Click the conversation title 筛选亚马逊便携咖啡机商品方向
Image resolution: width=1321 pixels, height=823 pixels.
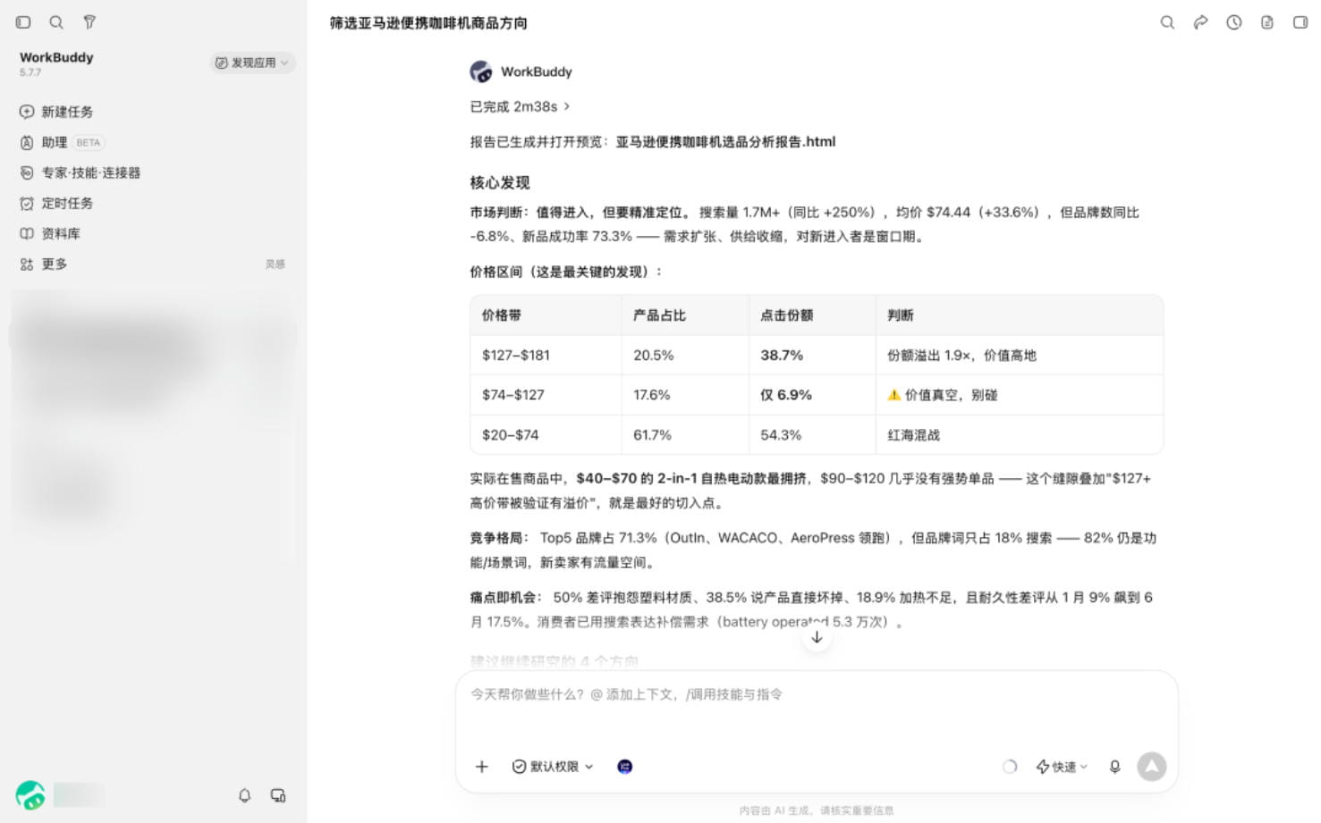click(428, 23)
